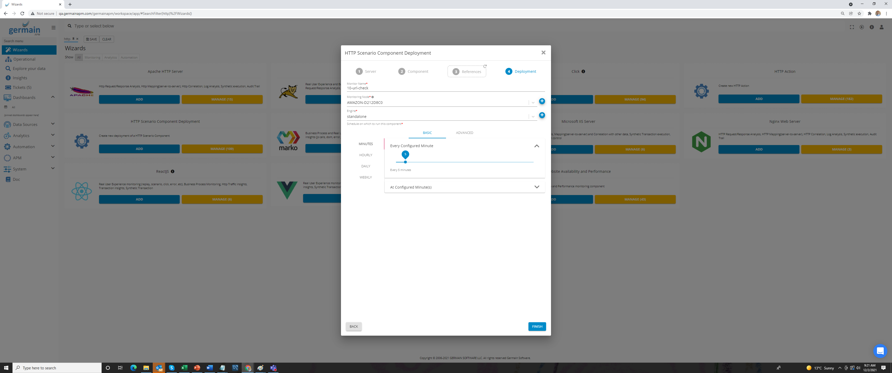The image size is (892, 373).
Task: Click the FINISH button
Action: 537,327
